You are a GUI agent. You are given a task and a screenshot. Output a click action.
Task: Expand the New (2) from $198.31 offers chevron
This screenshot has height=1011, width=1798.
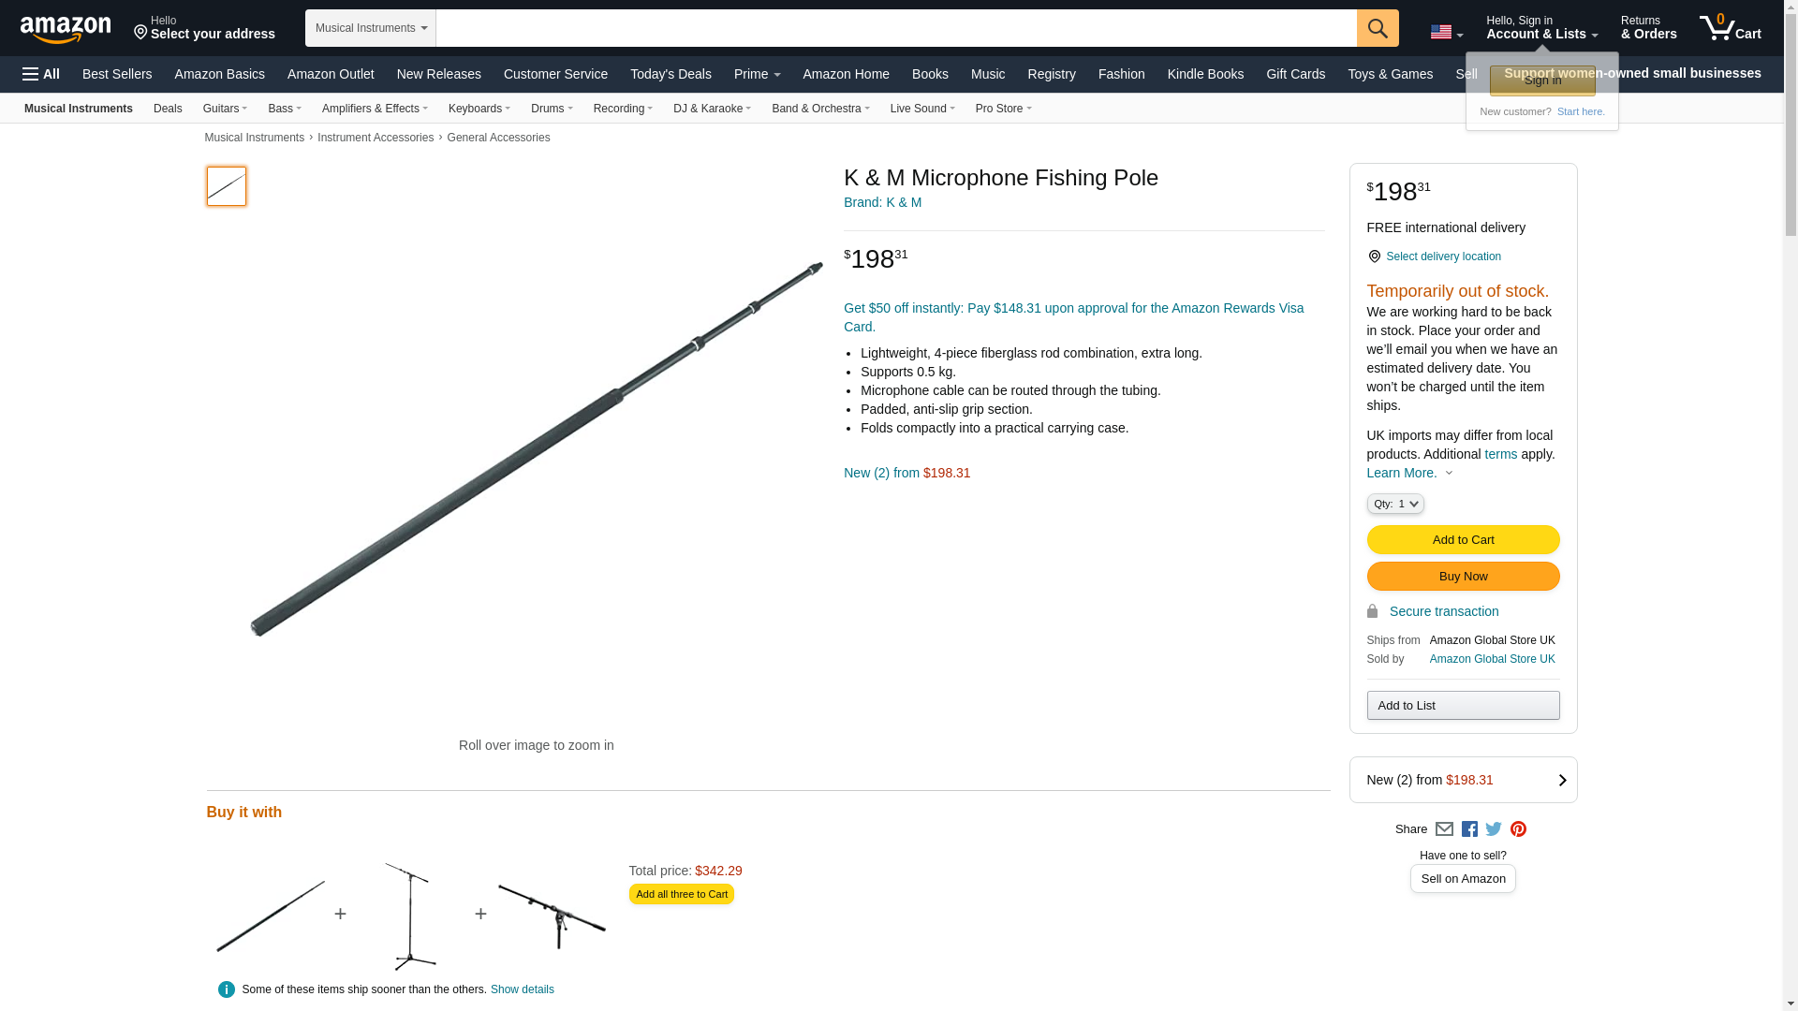pyautogui.click(x=1562, y=781)
